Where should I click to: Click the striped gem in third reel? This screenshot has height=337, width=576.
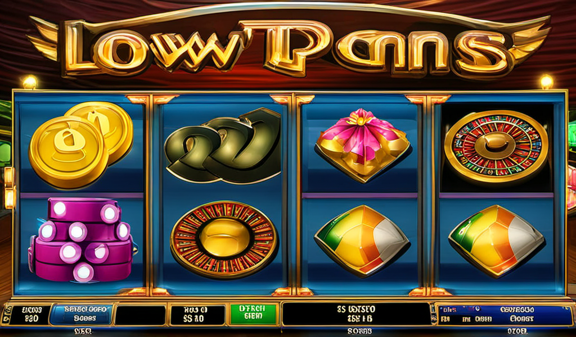pyautogui.click(x=362, y=240)
